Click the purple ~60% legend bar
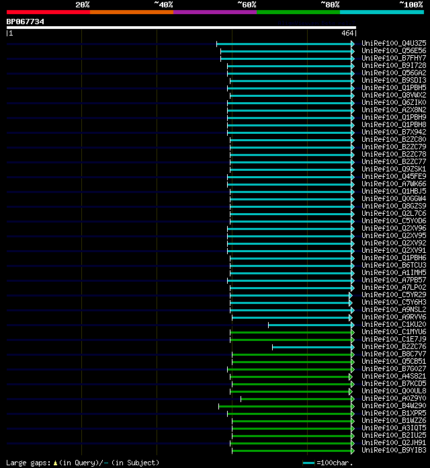 point(215,12)
